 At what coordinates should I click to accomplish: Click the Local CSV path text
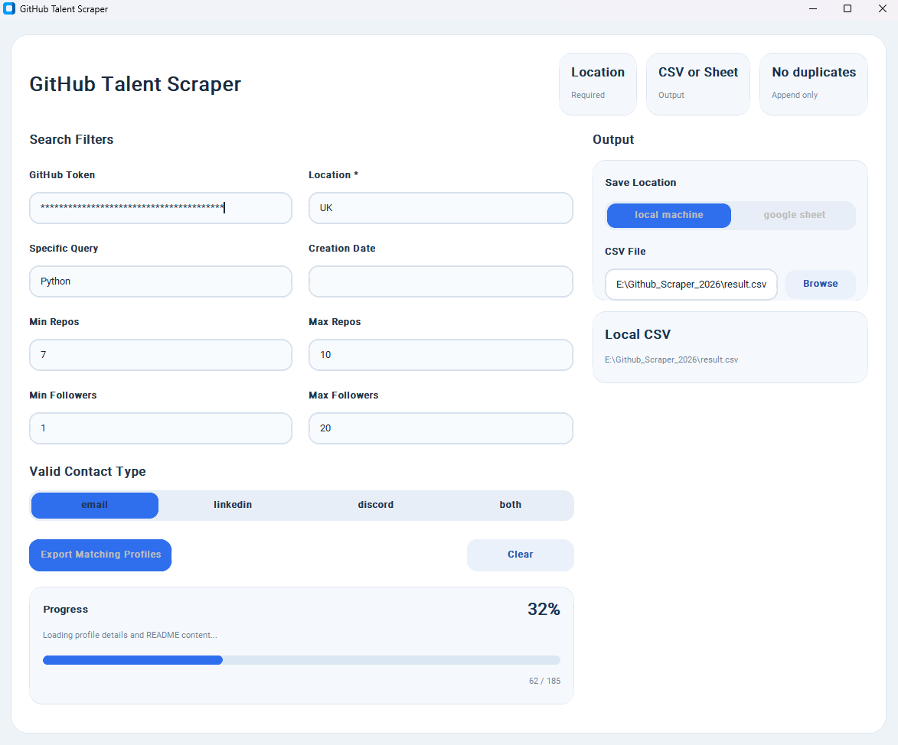671,360
